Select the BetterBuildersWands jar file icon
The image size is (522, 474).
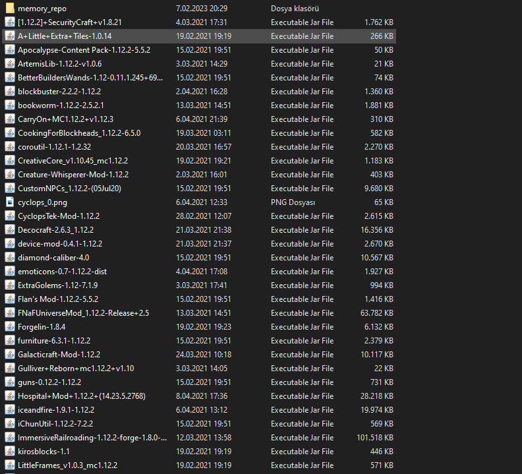pyautogui.click(x=10, y=78)
